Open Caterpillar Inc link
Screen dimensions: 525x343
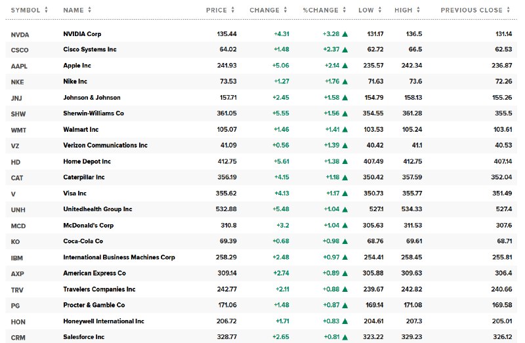coord(84,177)
